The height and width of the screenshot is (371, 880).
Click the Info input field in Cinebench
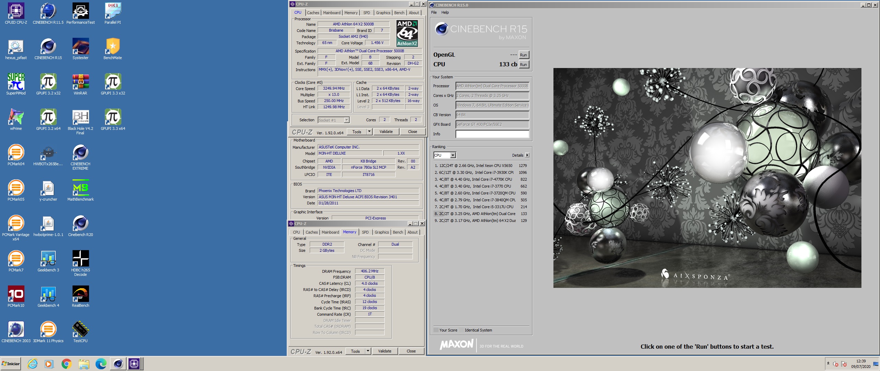pos(492,134)
